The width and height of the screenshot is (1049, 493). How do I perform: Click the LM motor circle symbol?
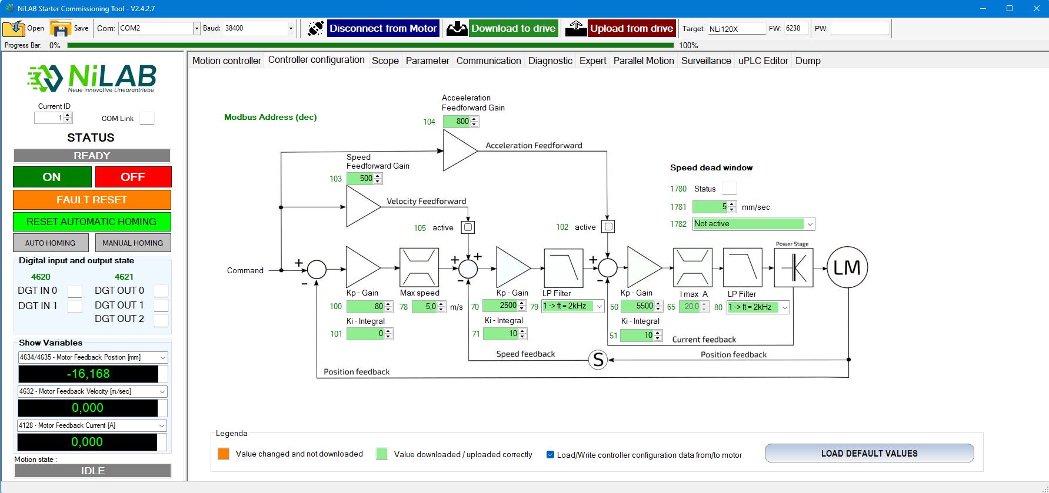847,267
